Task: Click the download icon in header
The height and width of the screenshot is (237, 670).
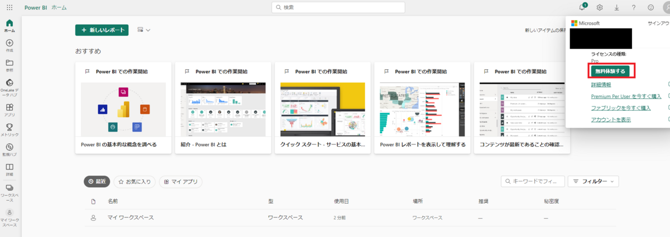Action: point(617,8)
